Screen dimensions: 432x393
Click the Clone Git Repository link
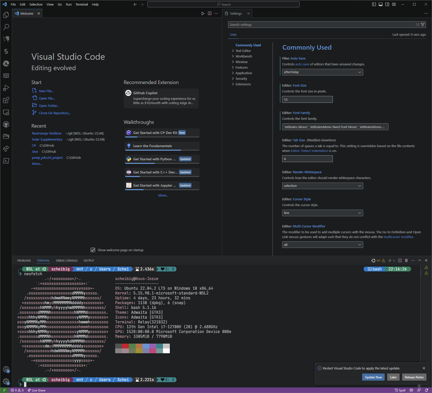55,113
